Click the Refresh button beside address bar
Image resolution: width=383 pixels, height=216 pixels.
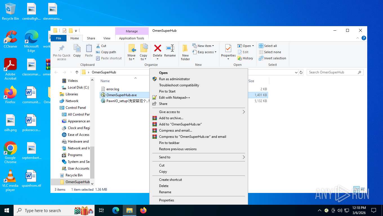(x=301, y=72)
